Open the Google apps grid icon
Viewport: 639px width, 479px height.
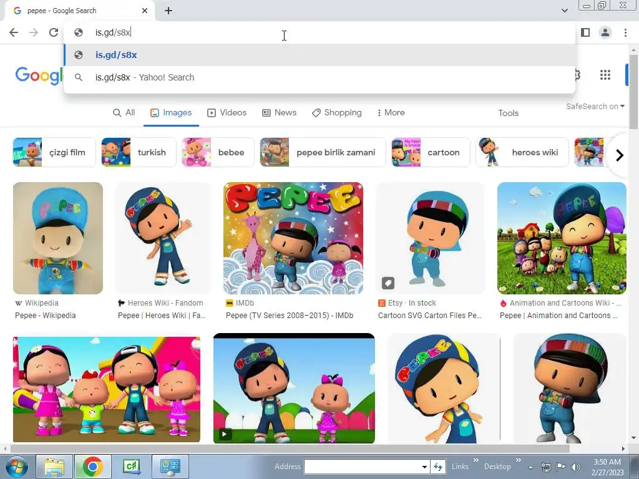coord(605,75)
